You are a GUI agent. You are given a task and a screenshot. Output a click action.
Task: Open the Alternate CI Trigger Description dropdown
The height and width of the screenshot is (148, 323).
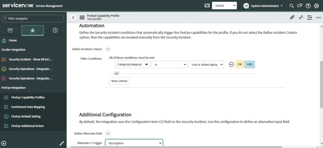134,143
